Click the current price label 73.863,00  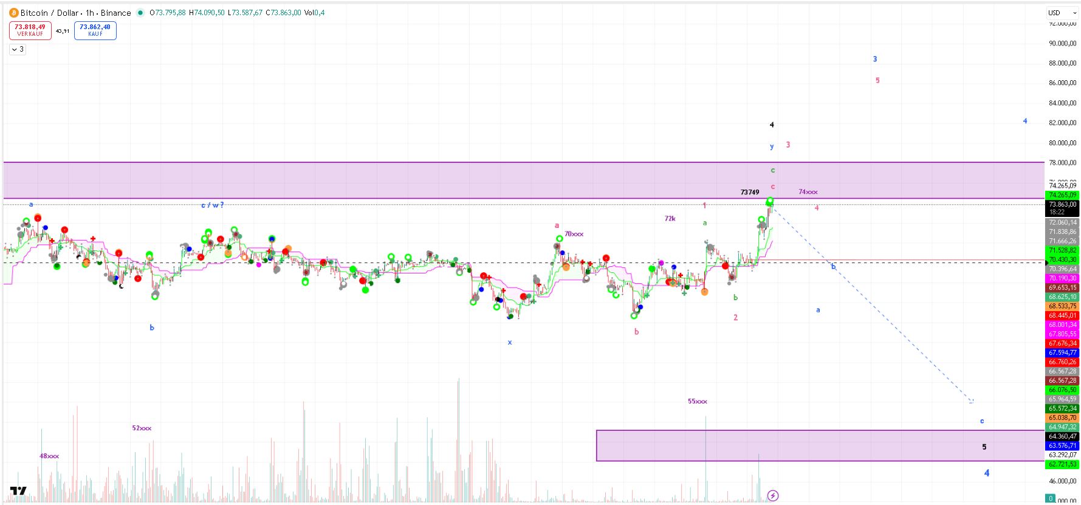[x=1062, y=205]
